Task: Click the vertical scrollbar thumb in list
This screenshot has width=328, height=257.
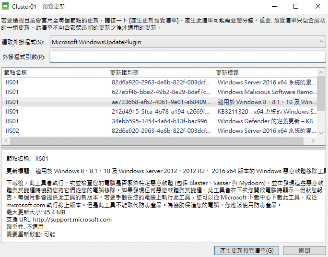Action: click(321, 93)
